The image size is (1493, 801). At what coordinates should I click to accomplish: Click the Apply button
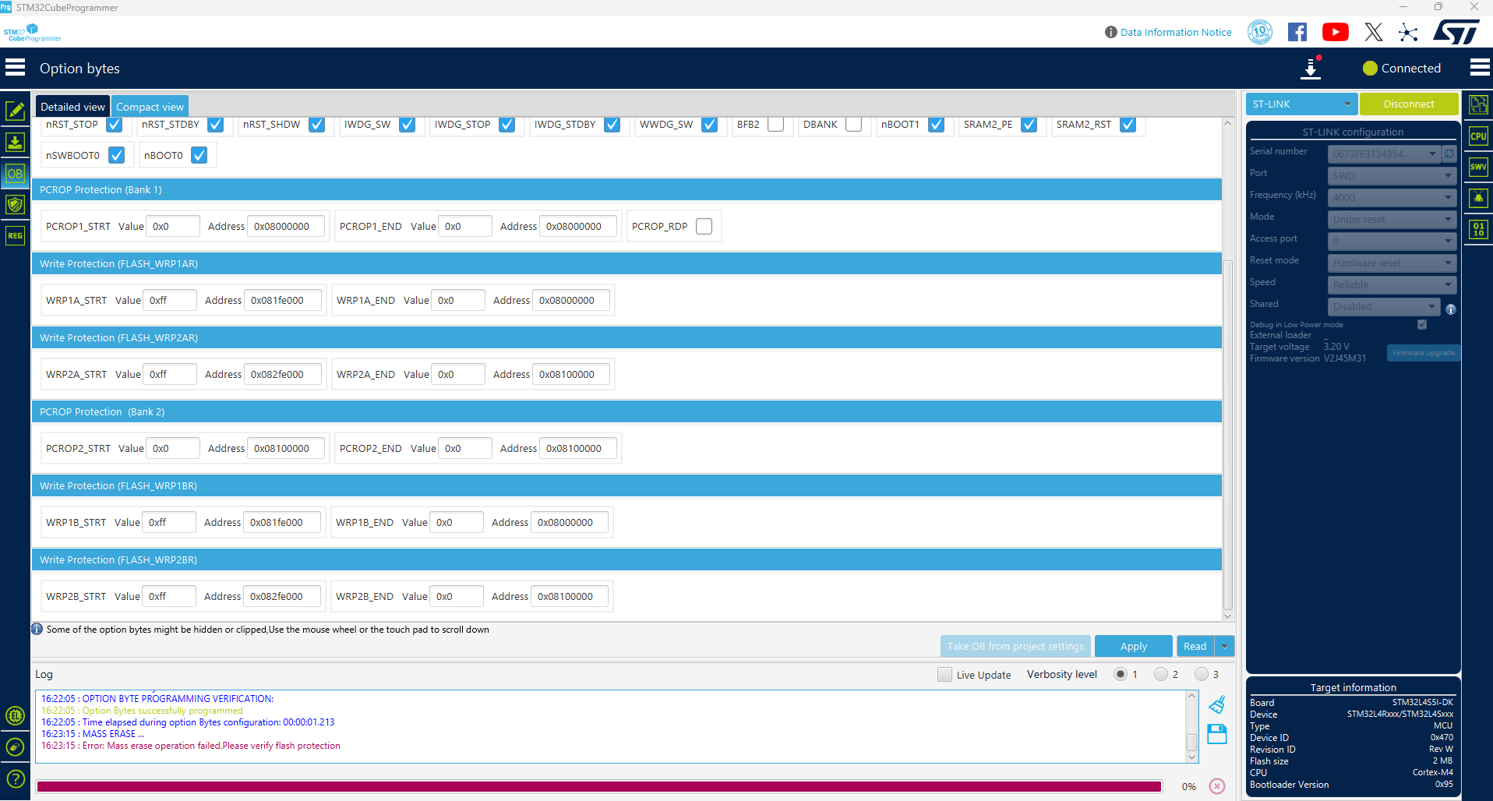1133,646
